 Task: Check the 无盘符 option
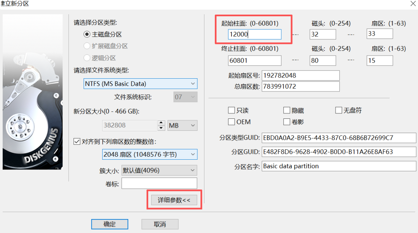[x=339, y=111]
